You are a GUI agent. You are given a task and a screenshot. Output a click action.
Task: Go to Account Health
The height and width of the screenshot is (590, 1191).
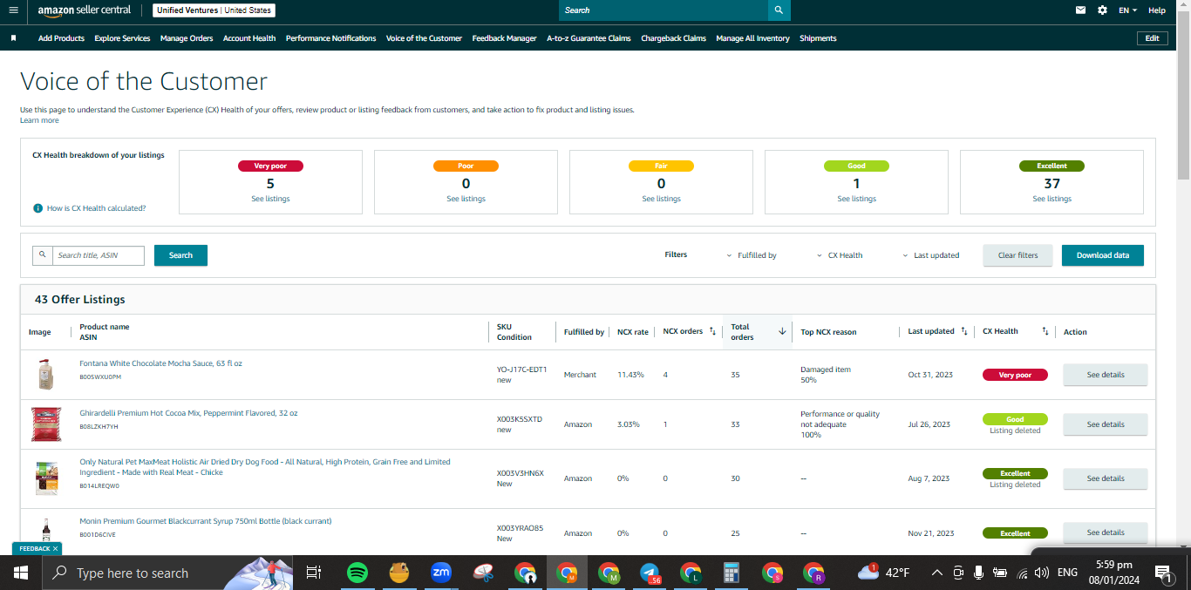tap(249, 38)
